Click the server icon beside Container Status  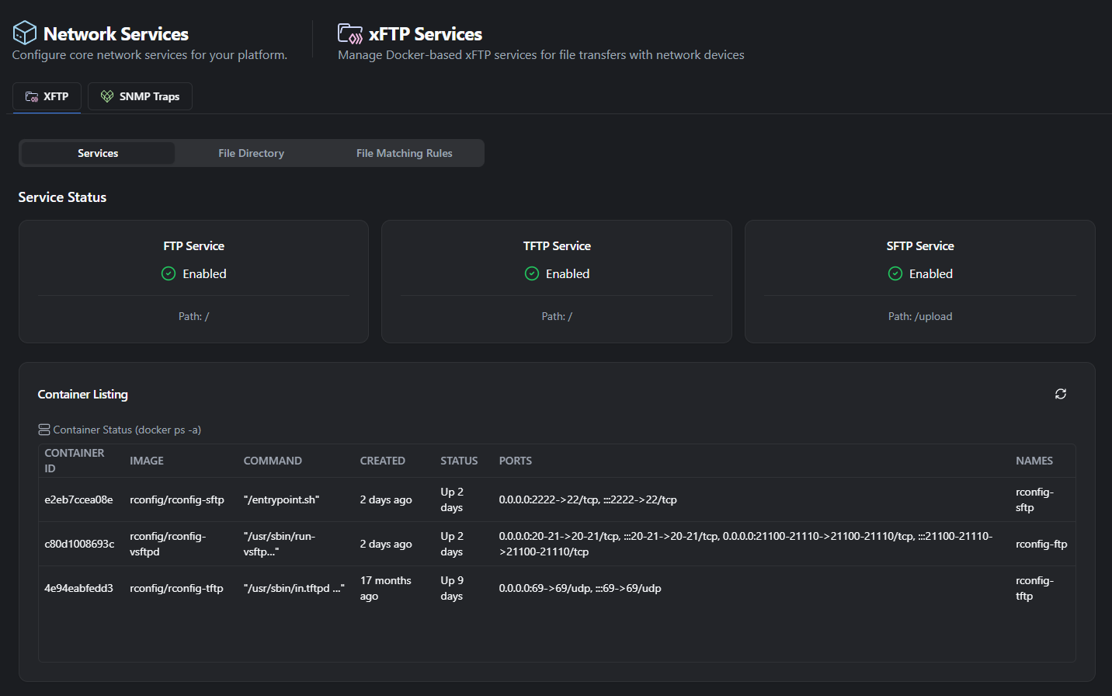tap(43, 429)
